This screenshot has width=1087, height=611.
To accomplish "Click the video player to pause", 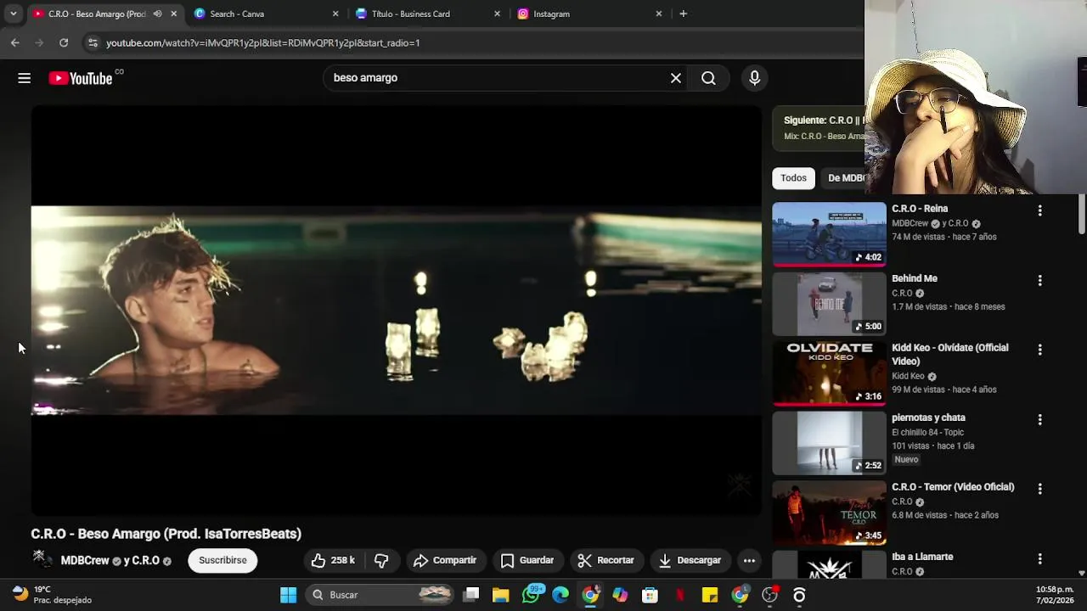I will click(397, 311).
